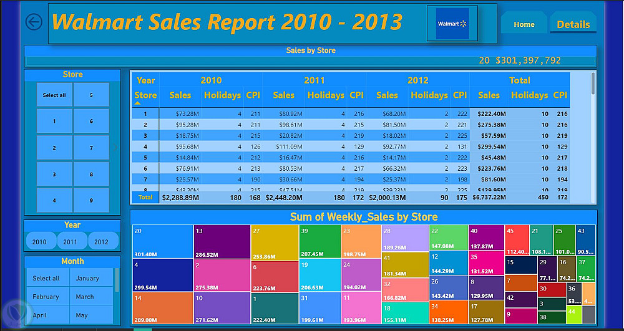Select January in Month slicer

[x=91, y=278]
